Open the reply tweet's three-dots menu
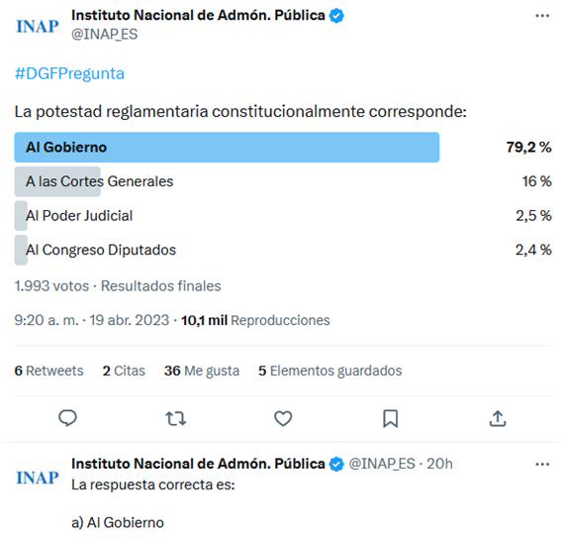 click(542, 465)
